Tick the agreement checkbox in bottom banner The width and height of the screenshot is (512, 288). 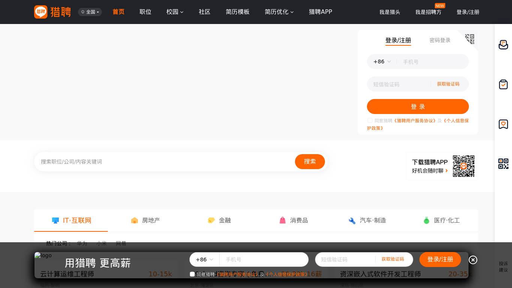point(192,274)
